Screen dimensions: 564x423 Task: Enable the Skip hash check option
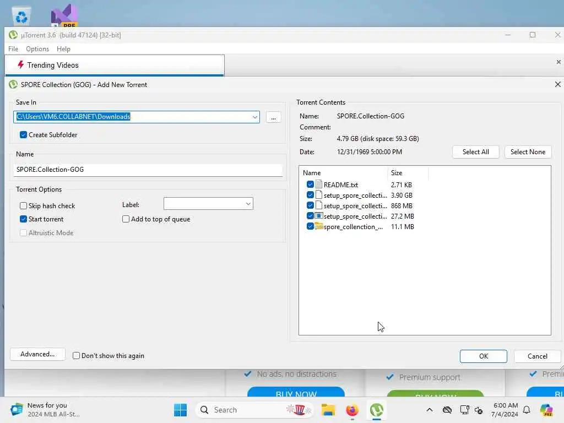pos(23,206)
